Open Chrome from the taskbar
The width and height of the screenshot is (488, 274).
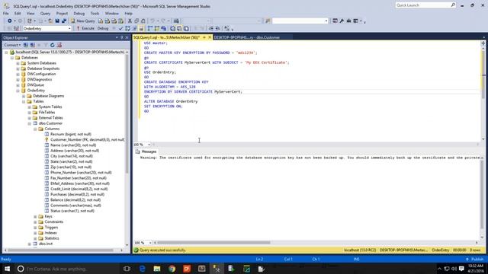[x=172, y=269]
